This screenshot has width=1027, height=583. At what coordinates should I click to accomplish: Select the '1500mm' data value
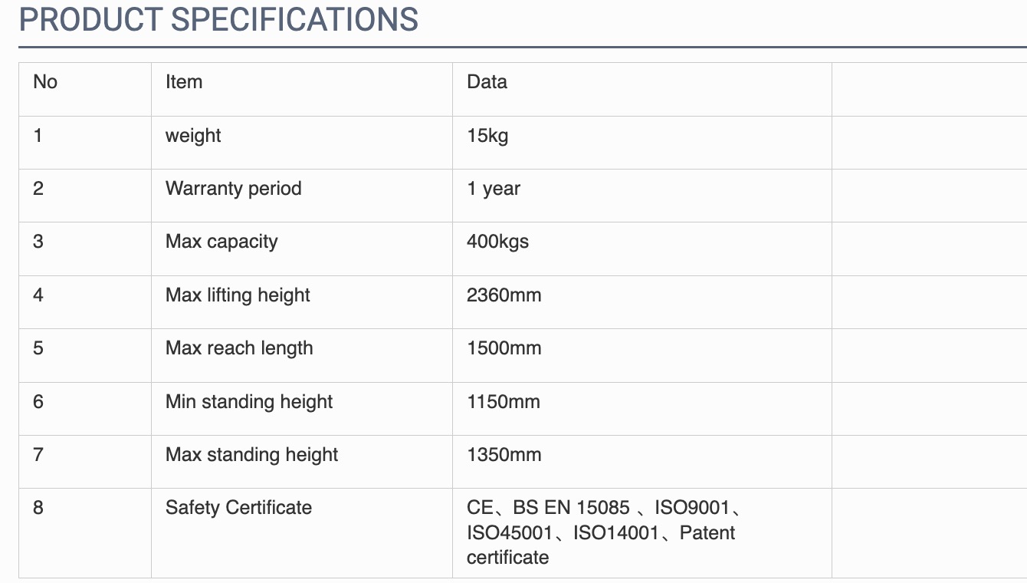(x=504, y=348)
